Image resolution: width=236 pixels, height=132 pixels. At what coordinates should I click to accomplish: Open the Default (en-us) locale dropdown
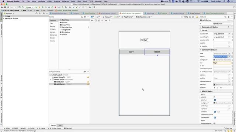point(144,17)
